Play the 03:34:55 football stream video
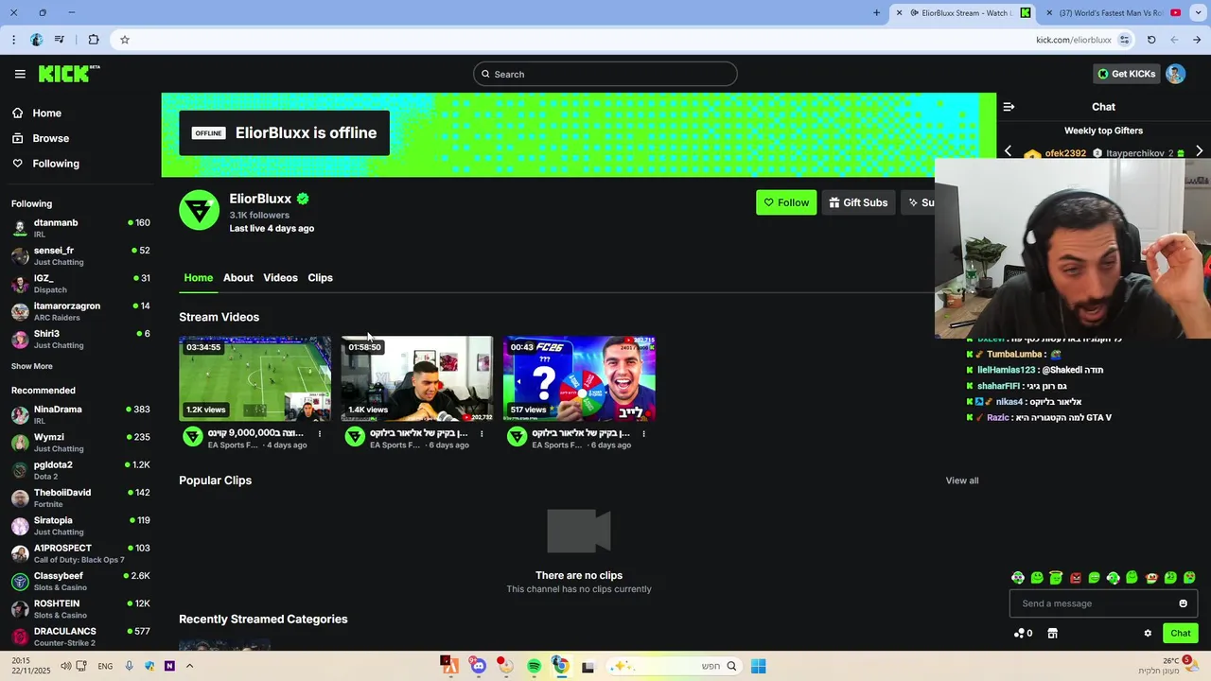 (255, 378)
